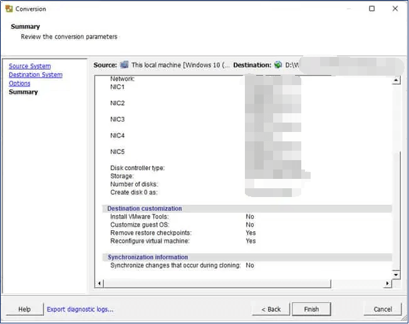This screenshot has width=409, height=324.
Task: Click the vertical scrollbar thumb
Action: [396, 210]
